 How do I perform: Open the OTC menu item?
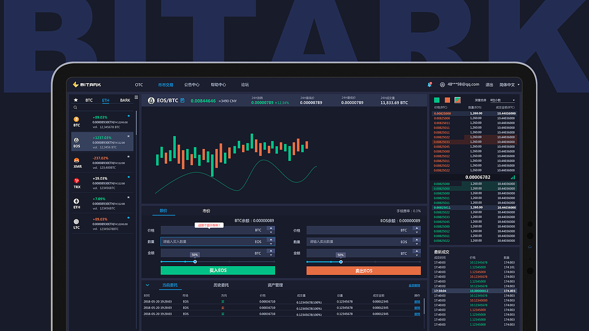(139, 85)
